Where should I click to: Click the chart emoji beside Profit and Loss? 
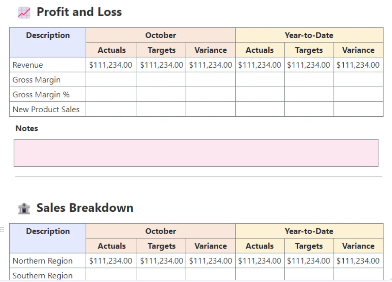coord(24,13)
